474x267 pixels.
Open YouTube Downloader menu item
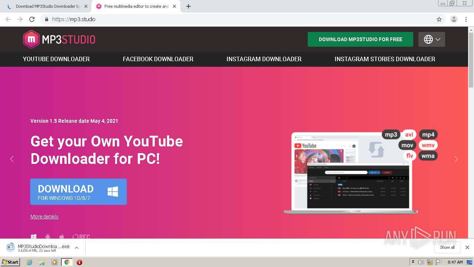(56, 59)
